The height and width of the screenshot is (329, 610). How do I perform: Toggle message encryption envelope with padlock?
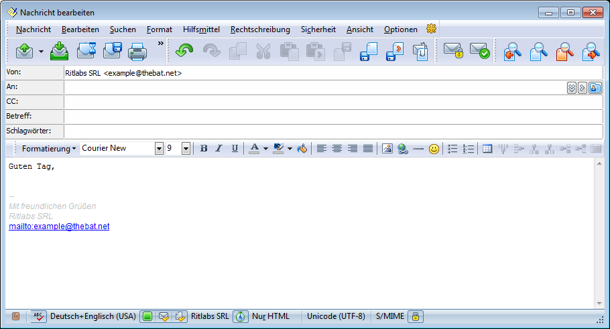pos(453,50)
